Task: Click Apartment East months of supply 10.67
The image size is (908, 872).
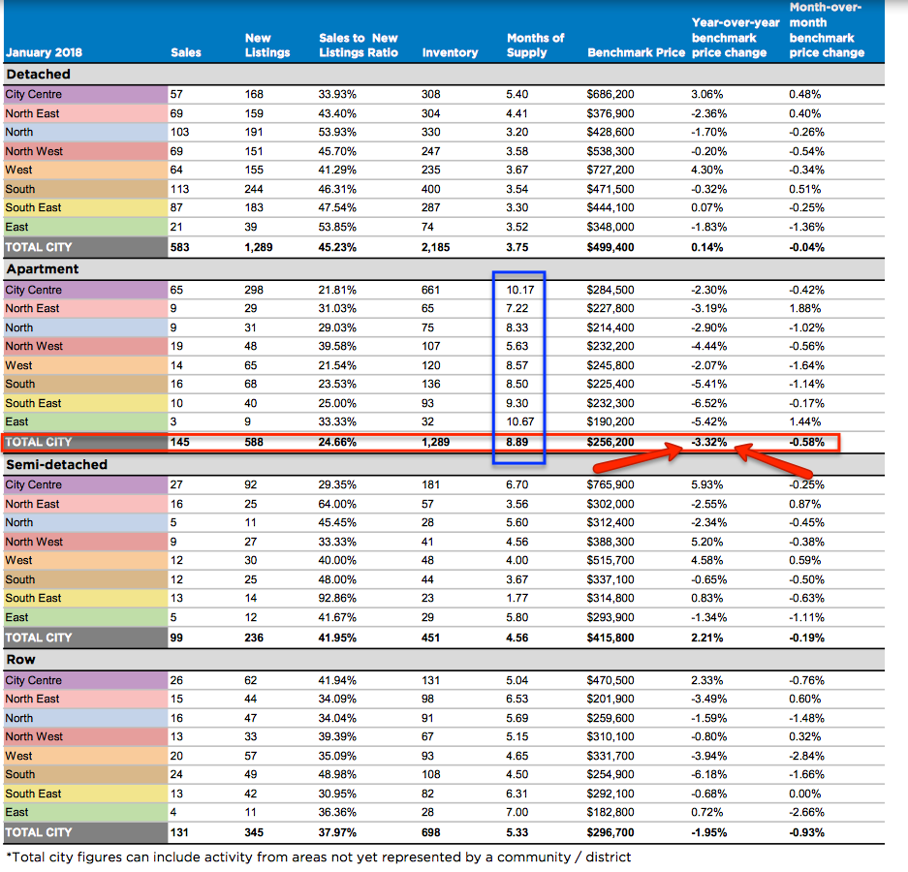Action: [520, 422]
